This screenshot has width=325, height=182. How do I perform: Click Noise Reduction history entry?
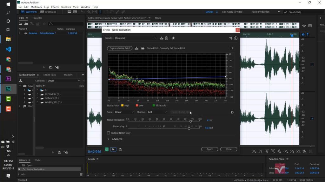[x=49, y=169]
